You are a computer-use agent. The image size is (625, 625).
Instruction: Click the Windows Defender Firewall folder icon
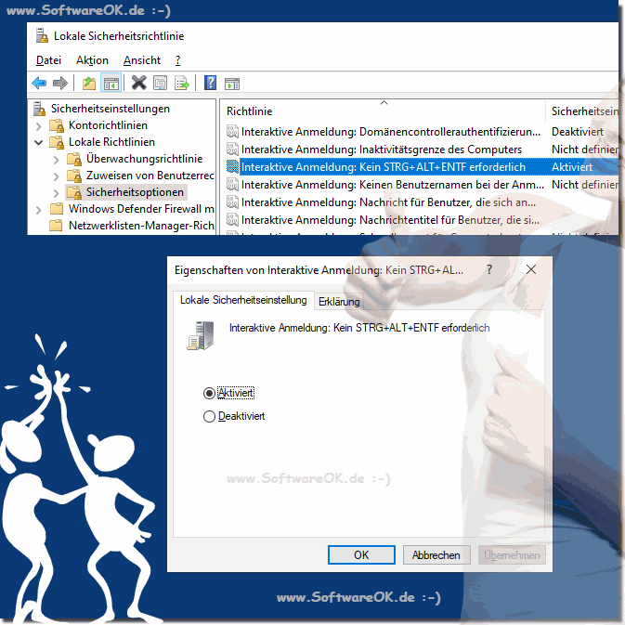[57, 209]
